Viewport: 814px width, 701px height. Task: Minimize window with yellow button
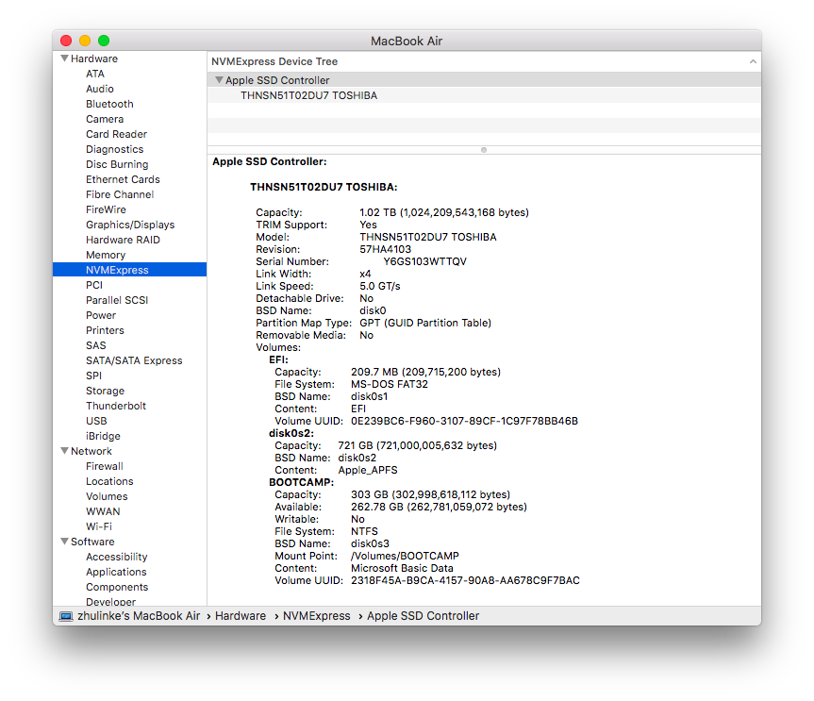click(85, 41)
